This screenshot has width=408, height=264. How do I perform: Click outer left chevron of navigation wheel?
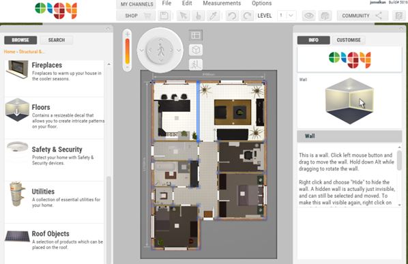coord(141,50)
